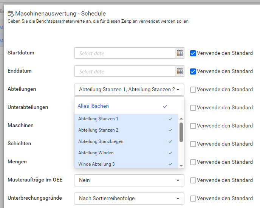Click the dropdown list scrollbar thumb
This screenshot has width=260, height=208.
pos(181,132)
